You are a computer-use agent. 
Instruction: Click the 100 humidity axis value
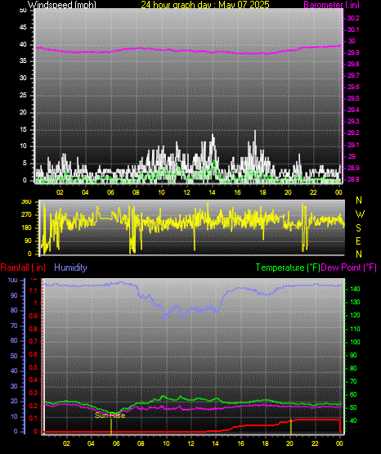13,281
